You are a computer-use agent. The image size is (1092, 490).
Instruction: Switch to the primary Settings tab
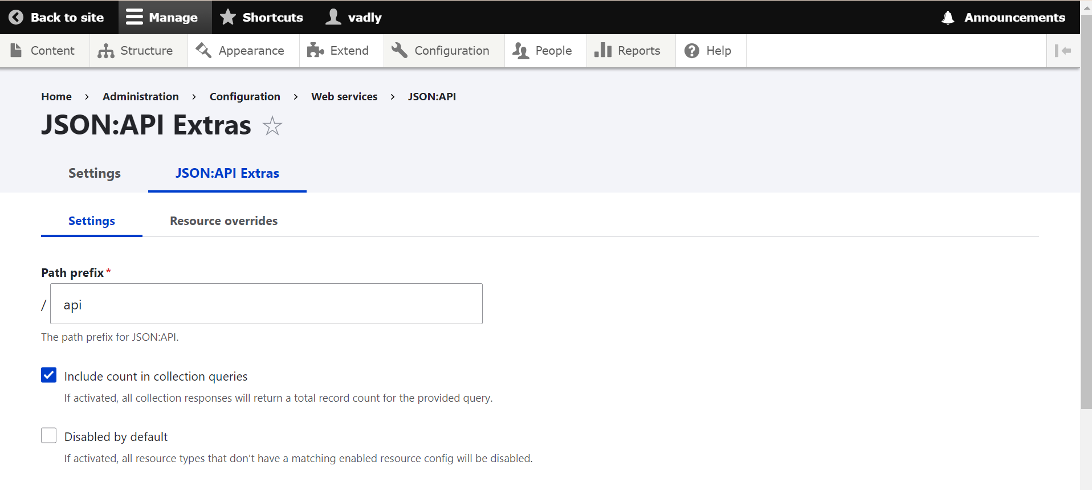tap(94, 173)
